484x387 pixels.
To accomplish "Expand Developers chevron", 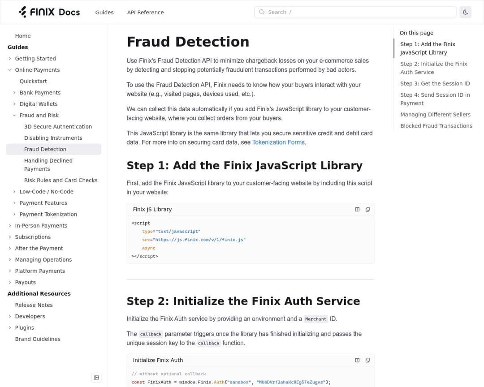I will pyautogui.click(x=10, y=316).
